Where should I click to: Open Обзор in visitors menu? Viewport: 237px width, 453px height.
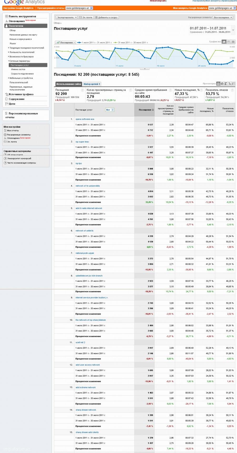pyautogui.click(x=13, y=30)
